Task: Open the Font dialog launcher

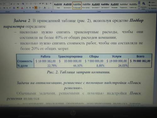Action: (24, 11)
